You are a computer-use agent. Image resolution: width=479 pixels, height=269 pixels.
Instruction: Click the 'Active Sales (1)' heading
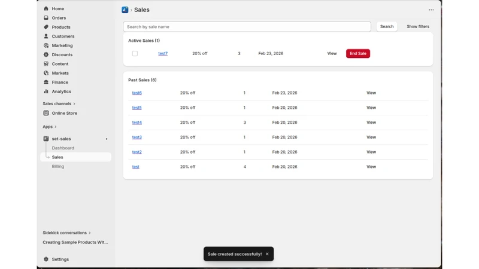(144, 40)
